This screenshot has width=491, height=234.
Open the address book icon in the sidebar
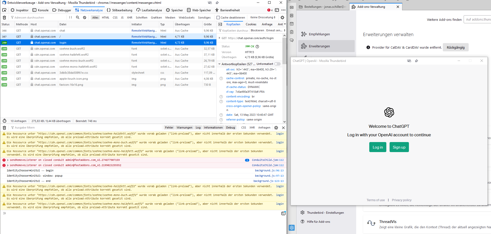tap(291, 16)
